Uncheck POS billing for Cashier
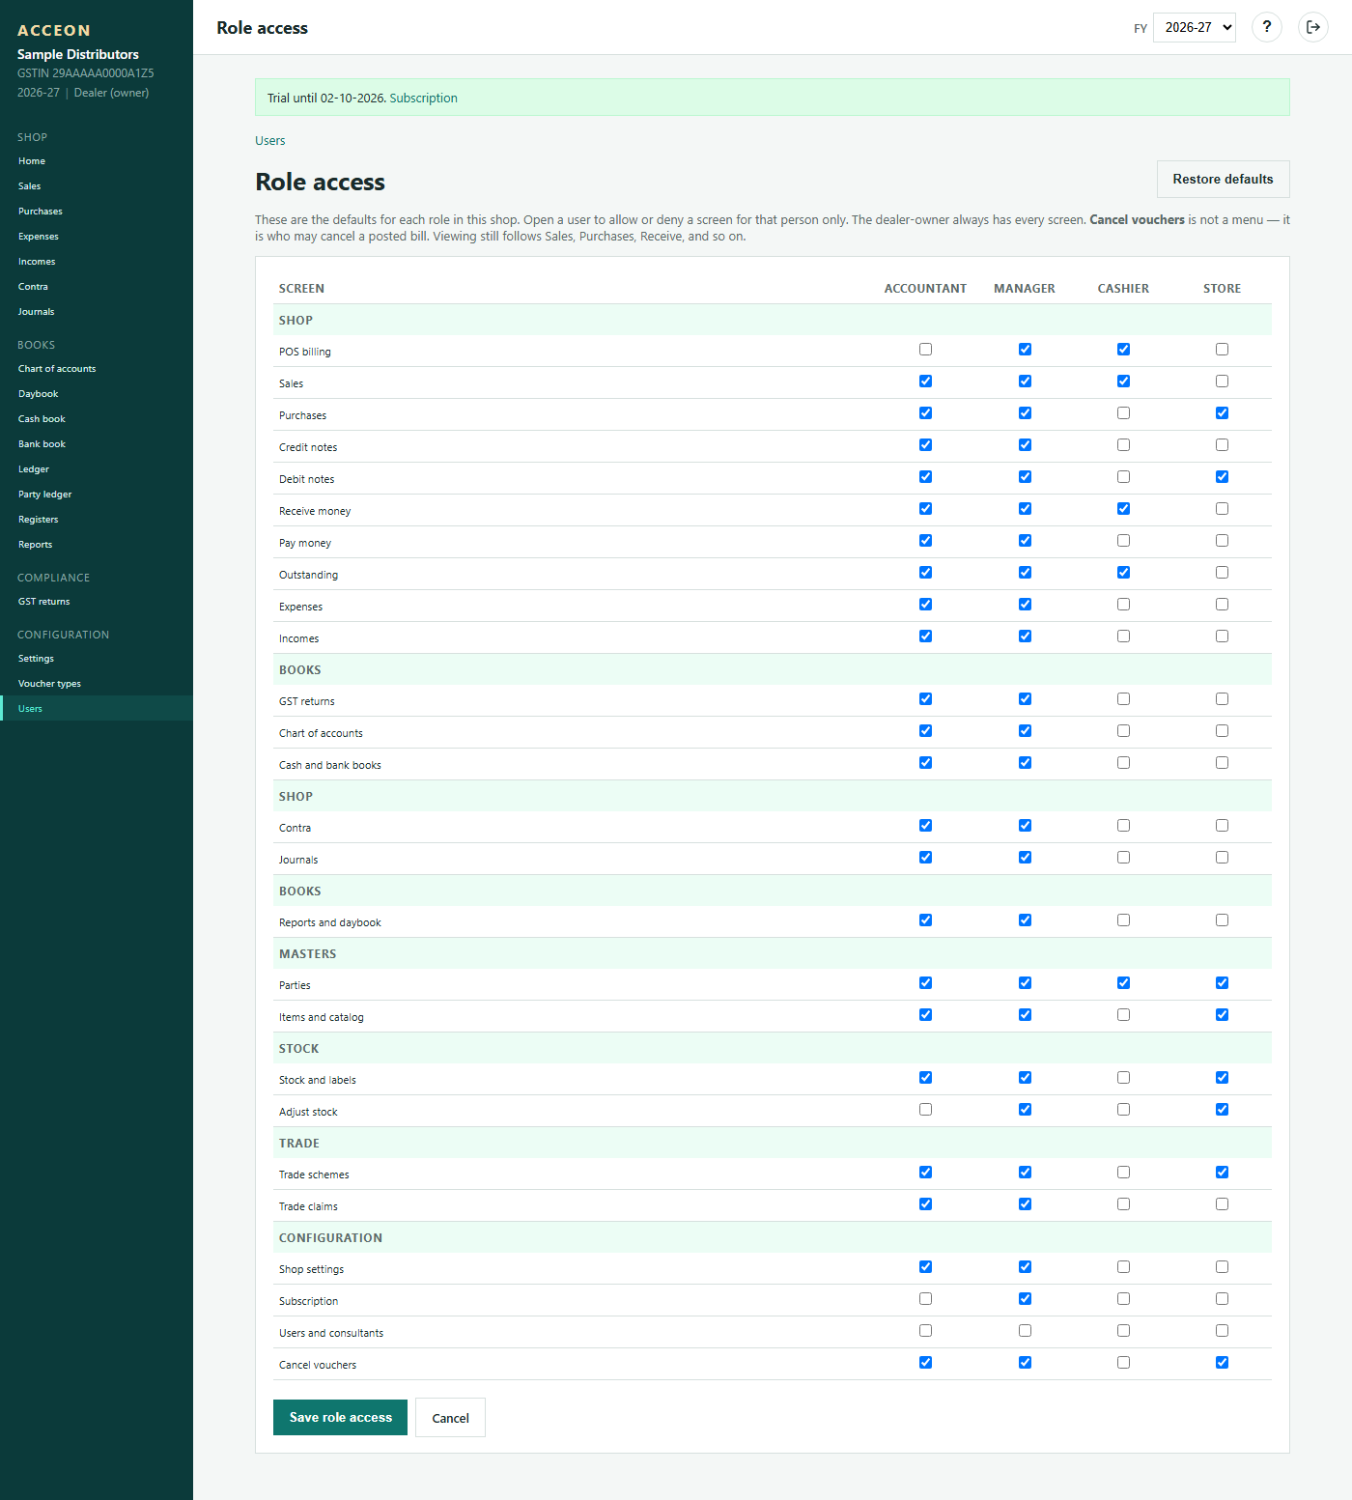The height and width of the screenshot is (1500, 1352). click(x=1123, y=350)
